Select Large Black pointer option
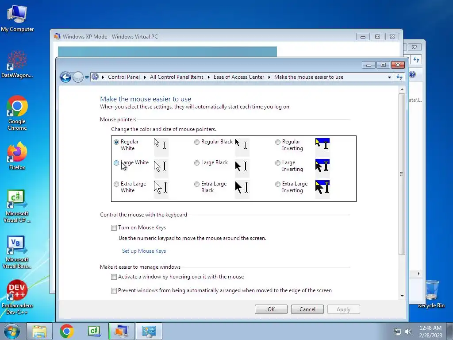Viewport: 453px width, 340px height. (x=197, y=163)
